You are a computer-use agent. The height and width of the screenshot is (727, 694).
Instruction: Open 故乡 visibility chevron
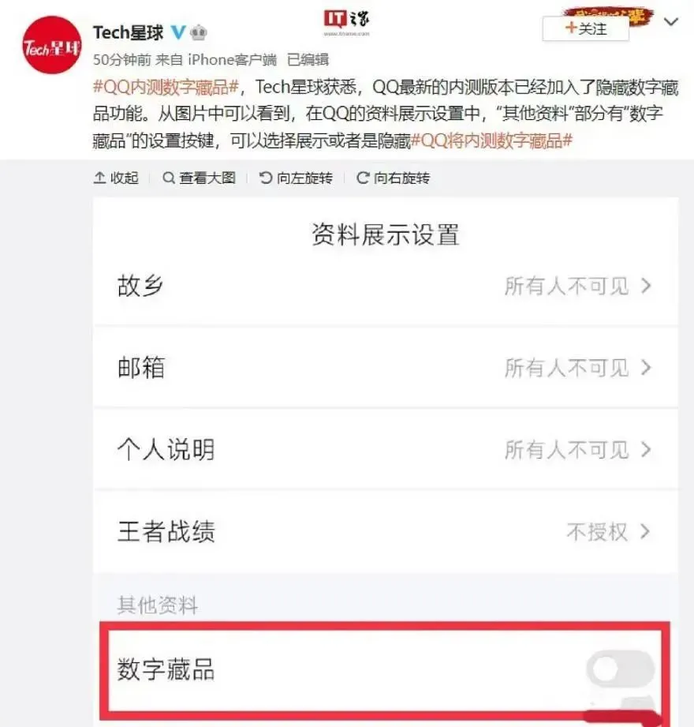coord(646,286)
